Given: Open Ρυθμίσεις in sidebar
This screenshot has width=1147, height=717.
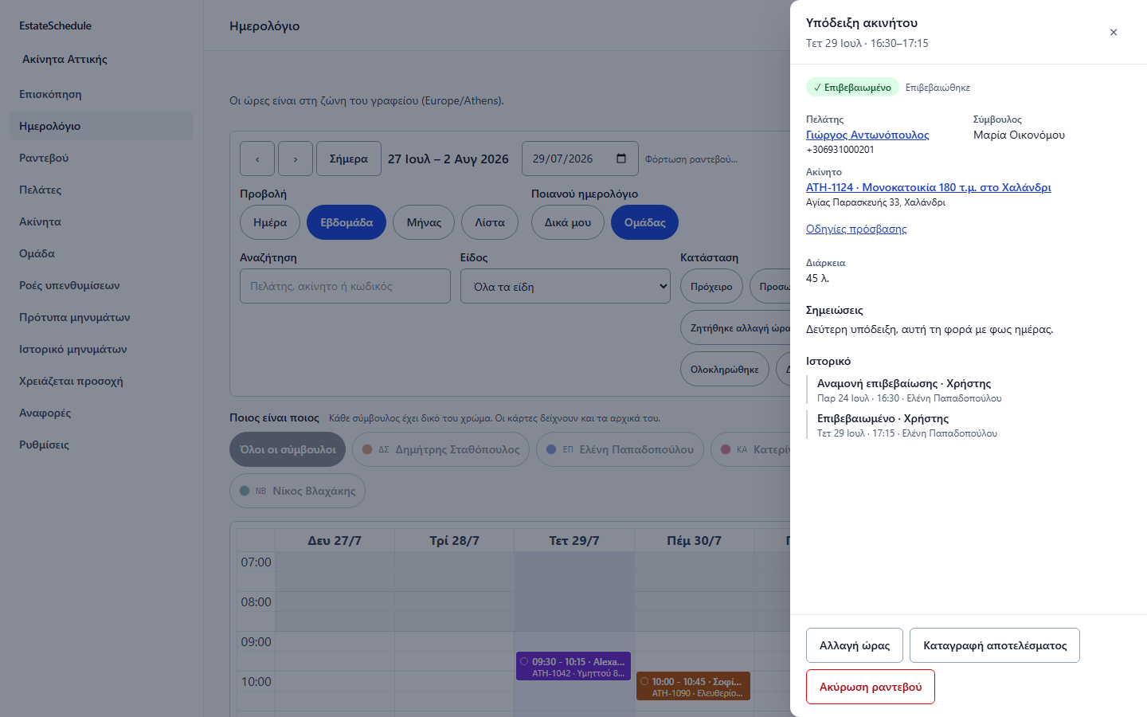Looking at the screenshot, I should (x=101, y=445).
